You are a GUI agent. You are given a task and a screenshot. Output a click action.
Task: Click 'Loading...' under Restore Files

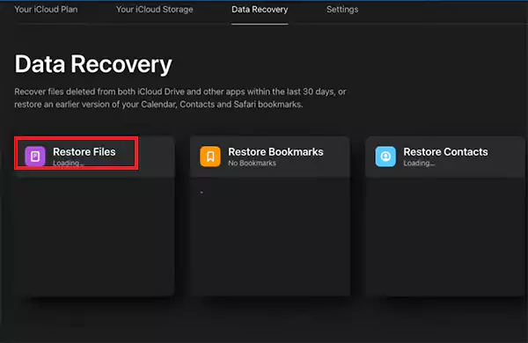69,164
